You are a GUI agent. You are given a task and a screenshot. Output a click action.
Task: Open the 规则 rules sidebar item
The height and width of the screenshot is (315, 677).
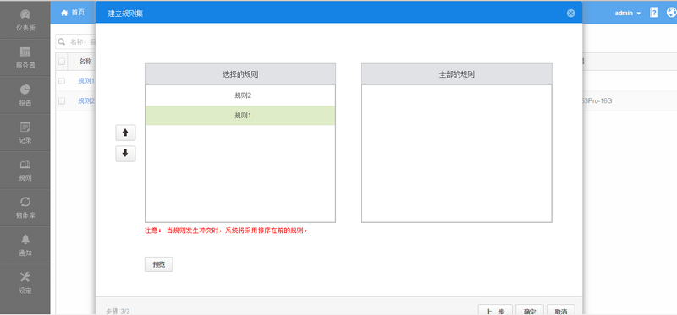tap(25, 171)
